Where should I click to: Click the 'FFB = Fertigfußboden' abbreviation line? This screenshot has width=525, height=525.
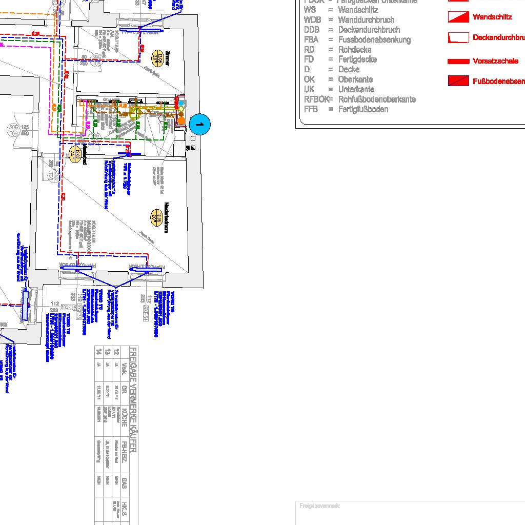pos(346,109)
